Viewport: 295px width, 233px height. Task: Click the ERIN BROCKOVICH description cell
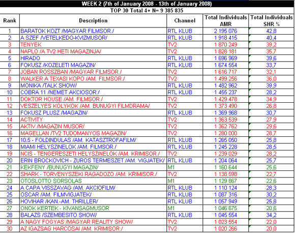(x=93, y=161)
